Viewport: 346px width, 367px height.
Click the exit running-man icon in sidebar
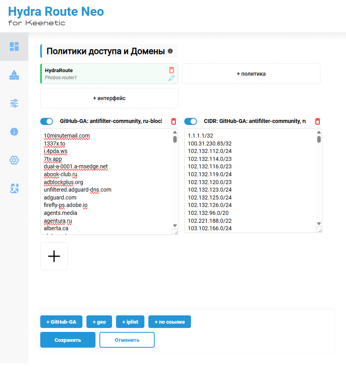tap(14, 188)
